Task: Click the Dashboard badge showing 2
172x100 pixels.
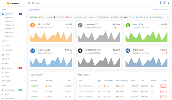Action: click(x=21, y=14)
